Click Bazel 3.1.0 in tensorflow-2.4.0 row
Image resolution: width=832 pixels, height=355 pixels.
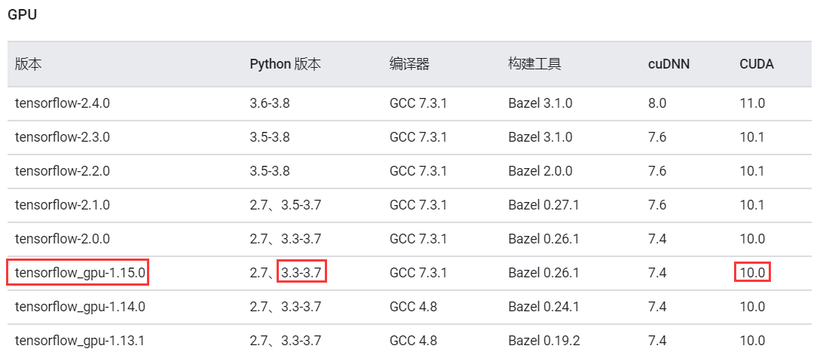click(540, 103)
